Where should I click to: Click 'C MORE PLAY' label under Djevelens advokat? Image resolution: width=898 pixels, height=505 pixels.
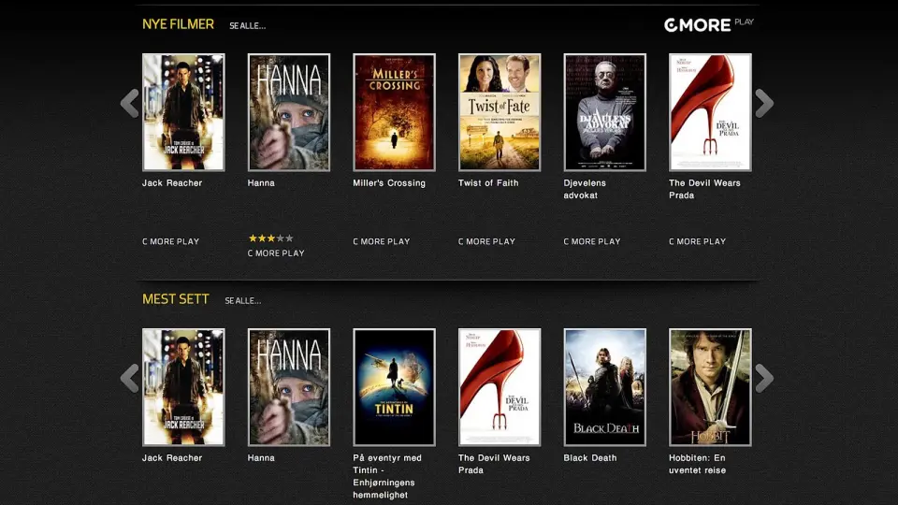coord(592,241)
